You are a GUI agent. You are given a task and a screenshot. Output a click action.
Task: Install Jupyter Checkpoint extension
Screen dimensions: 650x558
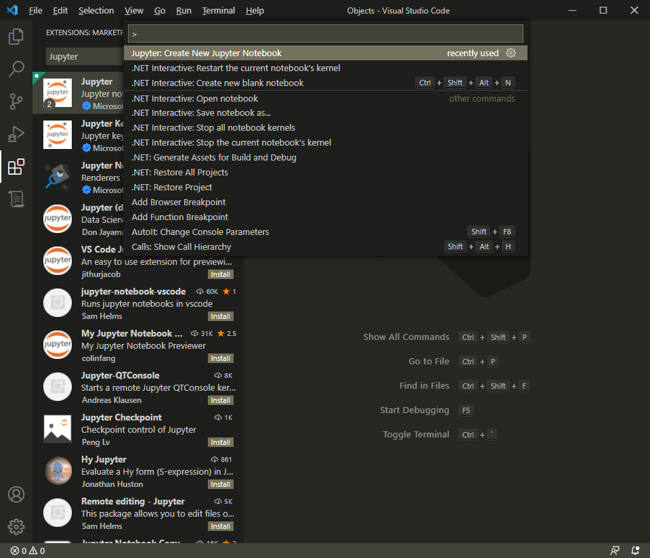pyautogui.click(x=221, y=442)
